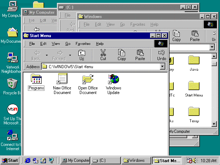Screen dimensions: 220x165
Task: Open the Back button history dropdown arrow
Action: [46, 55]
